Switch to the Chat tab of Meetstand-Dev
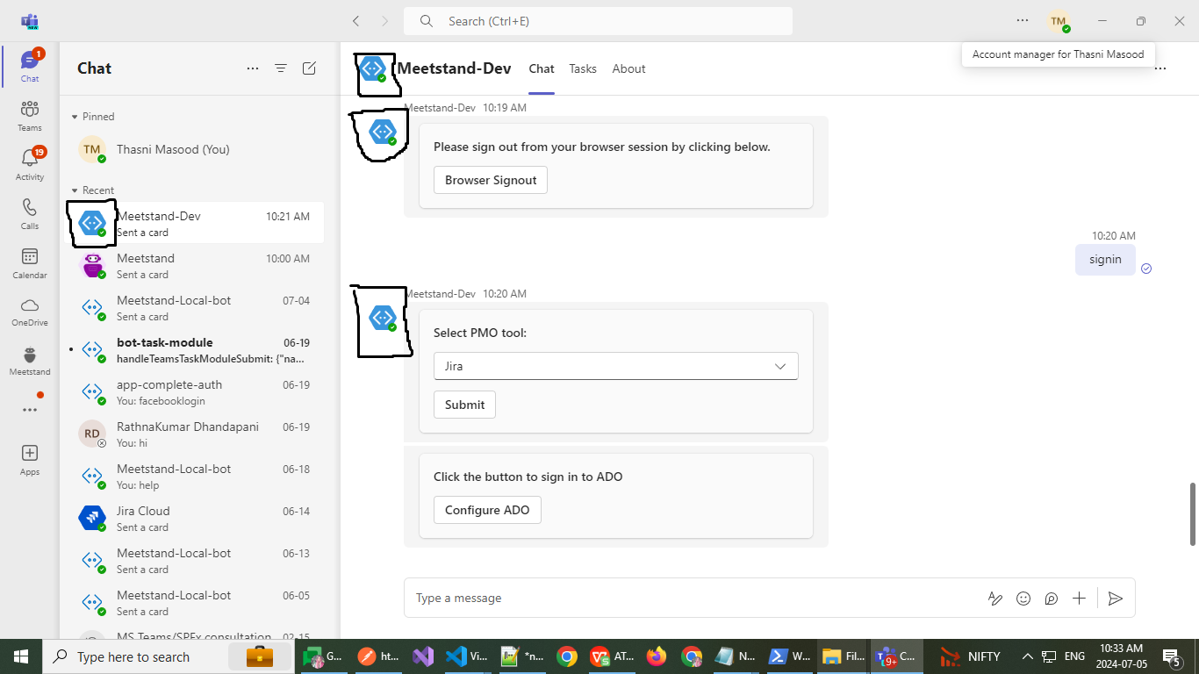The width and height of the screenshot is (1199, 674). 542,68
